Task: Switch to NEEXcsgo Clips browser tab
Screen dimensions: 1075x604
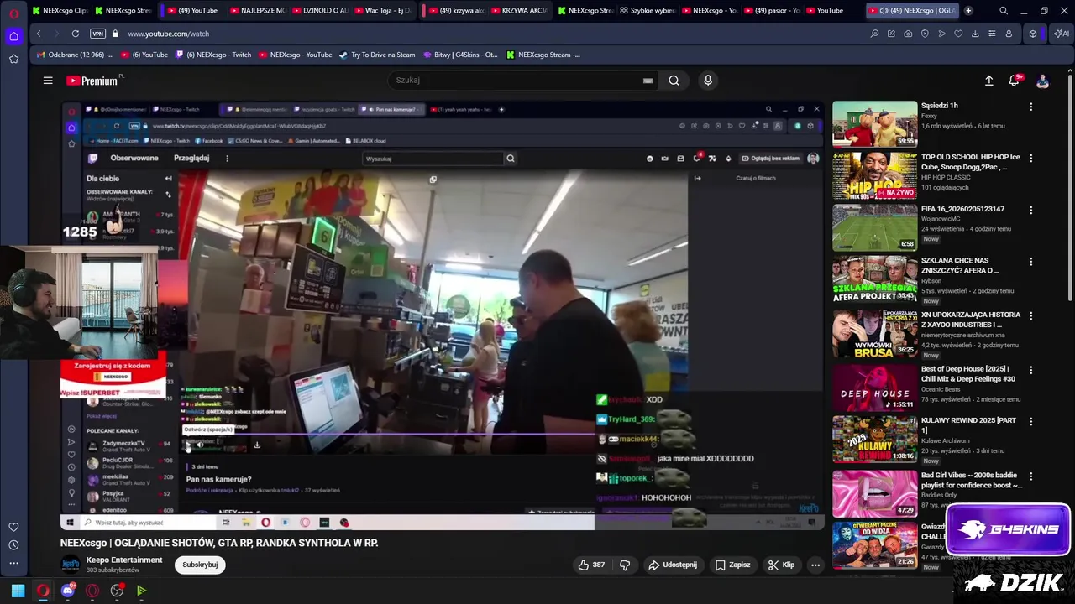Action: [60, 11]
